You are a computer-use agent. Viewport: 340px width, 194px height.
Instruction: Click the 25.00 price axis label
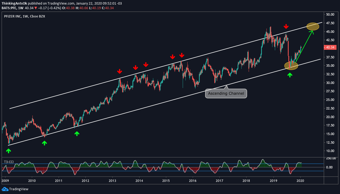(331, 100)
